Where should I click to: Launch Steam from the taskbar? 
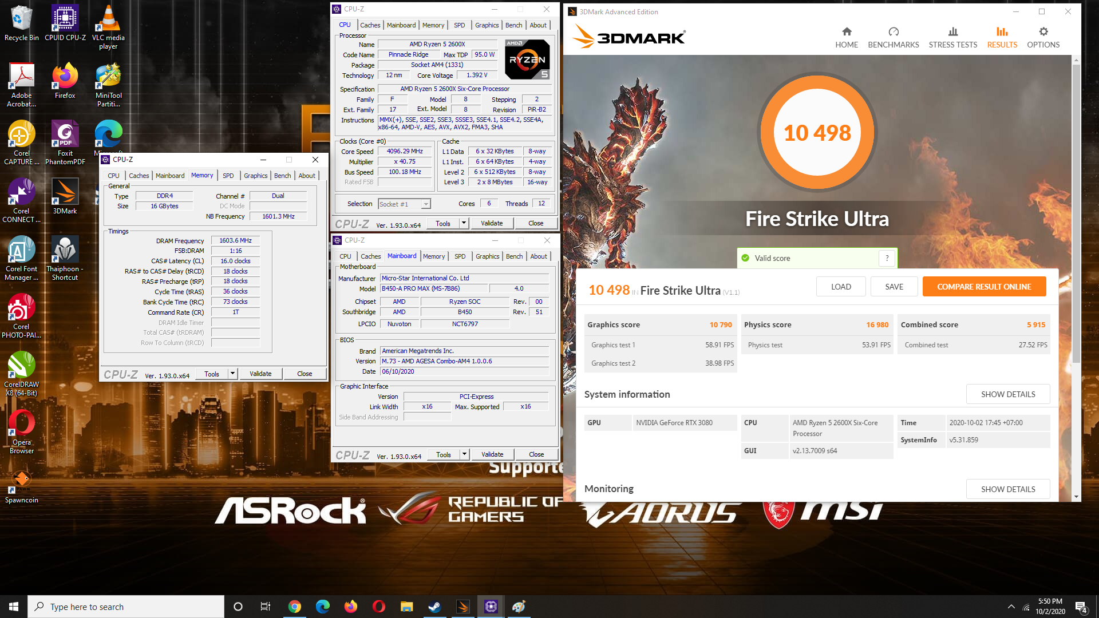point(435,607)
